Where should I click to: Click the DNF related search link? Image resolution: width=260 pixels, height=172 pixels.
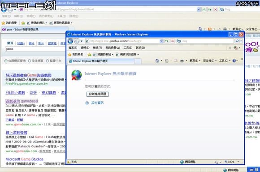tap(33, 92)
